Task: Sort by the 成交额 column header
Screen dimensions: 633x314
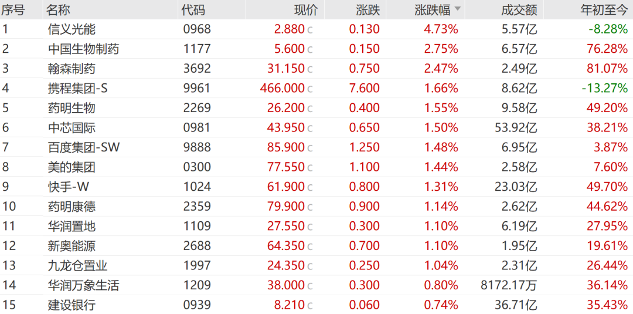Action: coord(519,9)
